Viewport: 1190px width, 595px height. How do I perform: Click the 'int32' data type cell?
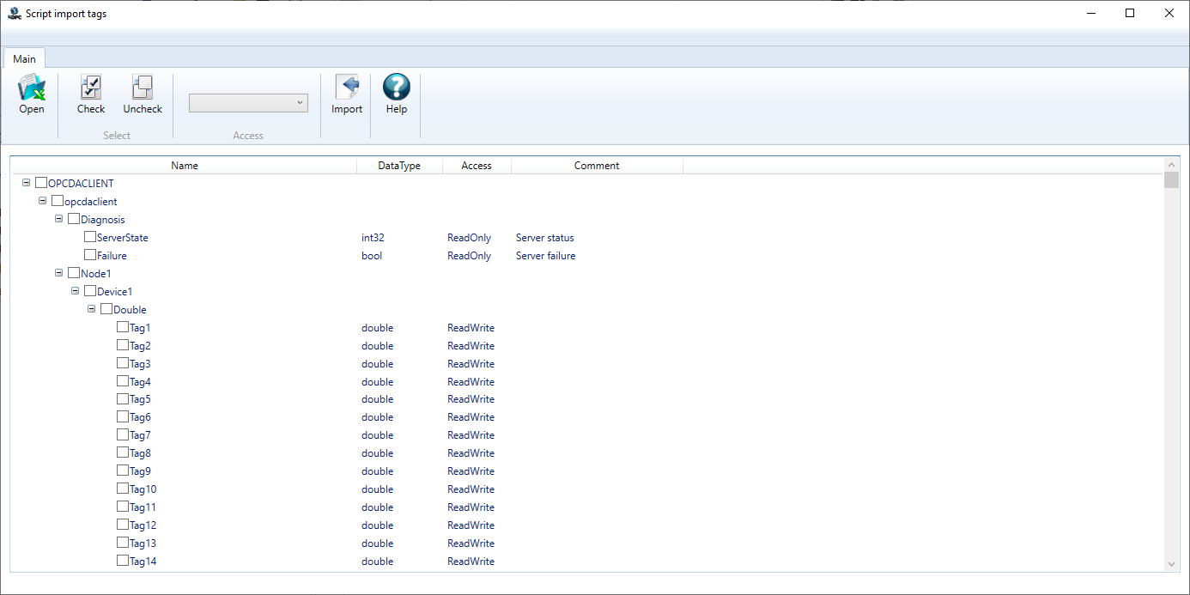[x=373, y=238]
